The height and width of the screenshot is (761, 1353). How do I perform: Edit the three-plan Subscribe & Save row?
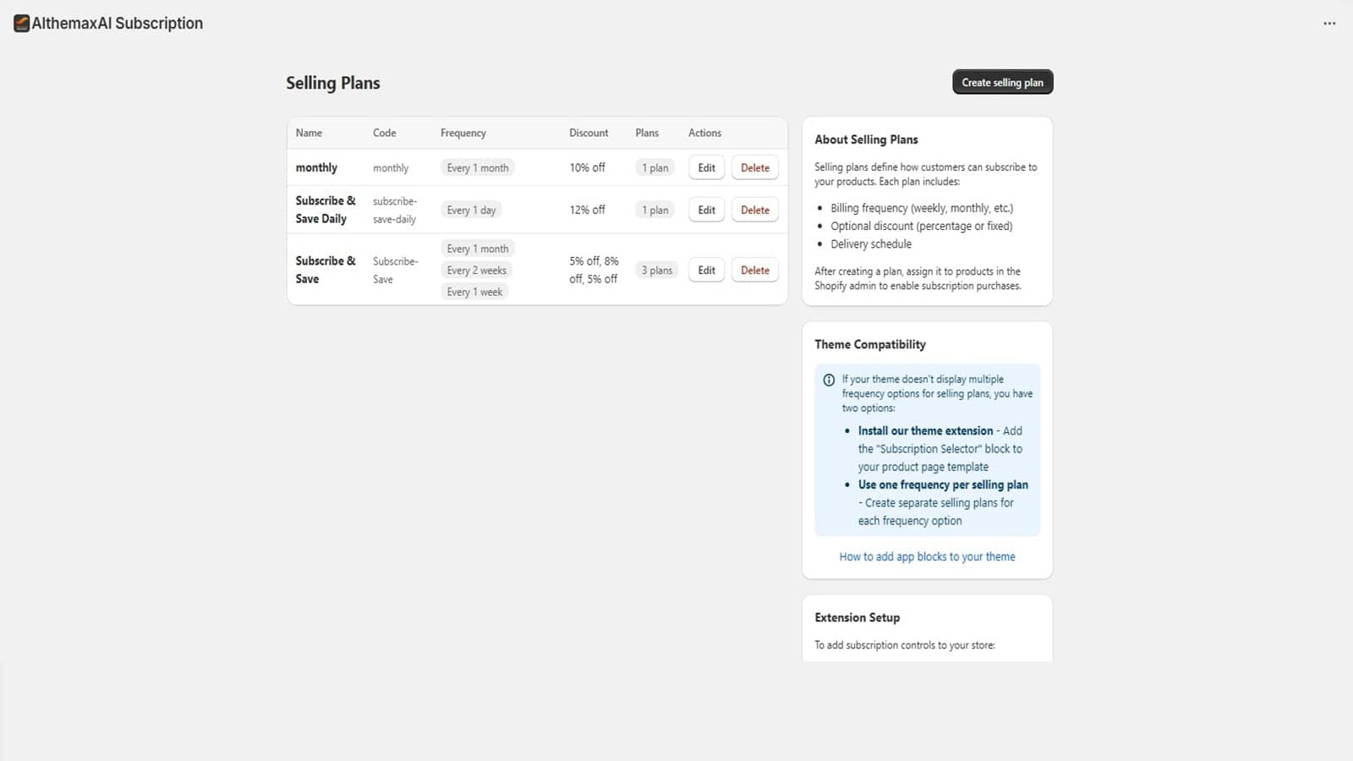pos(706,271)
